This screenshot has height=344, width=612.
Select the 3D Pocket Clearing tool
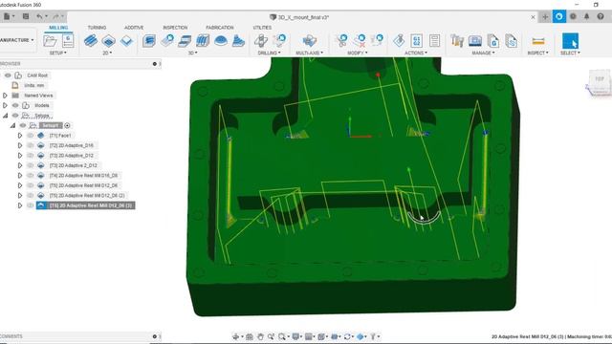pos(167,41)
